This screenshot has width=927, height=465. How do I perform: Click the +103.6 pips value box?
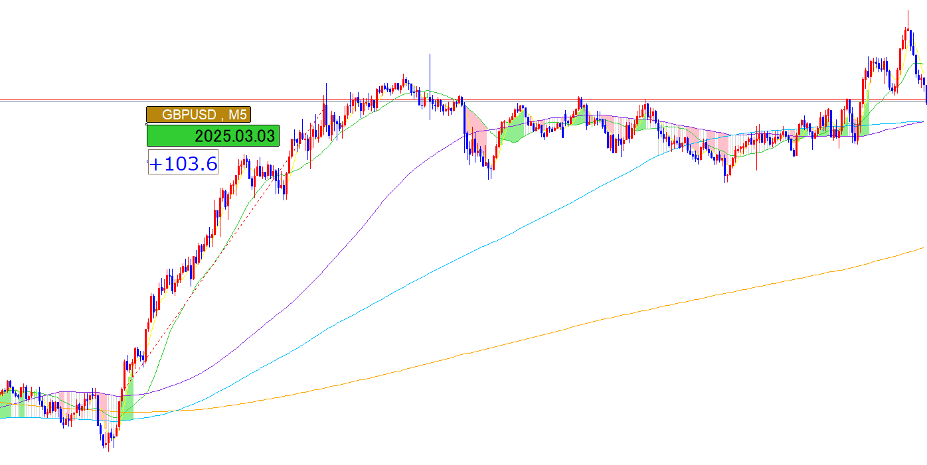[183, 163]
